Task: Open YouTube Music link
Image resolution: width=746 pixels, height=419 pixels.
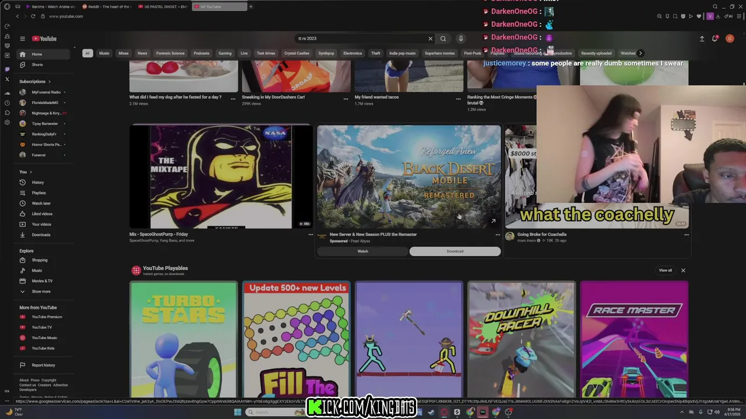Action: point(43,338)
